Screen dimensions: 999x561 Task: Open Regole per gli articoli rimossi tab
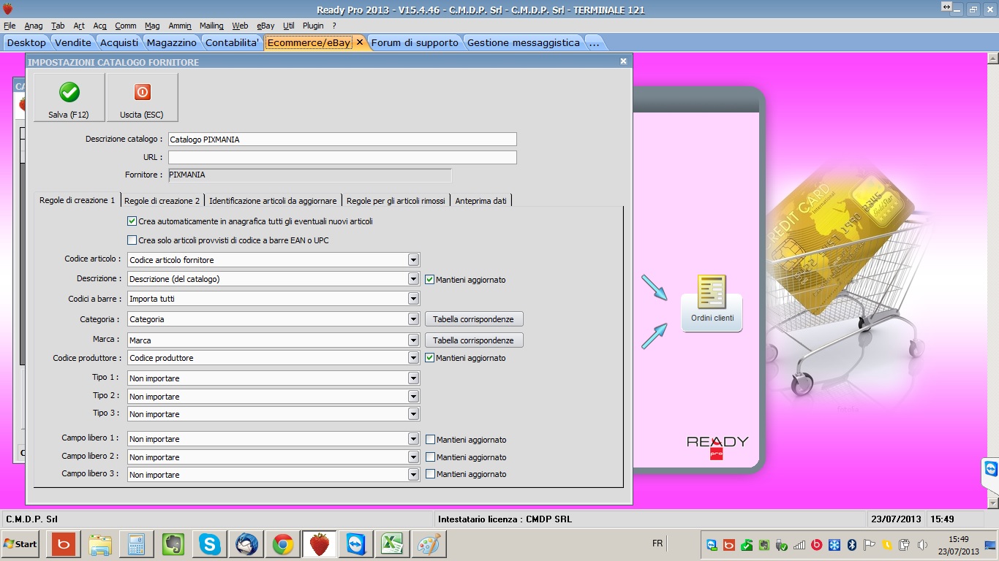coord(396,200)
